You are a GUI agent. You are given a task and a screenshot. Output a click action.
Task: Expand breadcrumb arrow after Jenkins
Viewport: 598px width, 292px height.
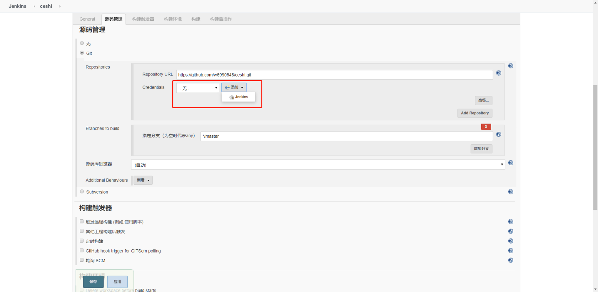pyautogui.click(x=34, y=6)
